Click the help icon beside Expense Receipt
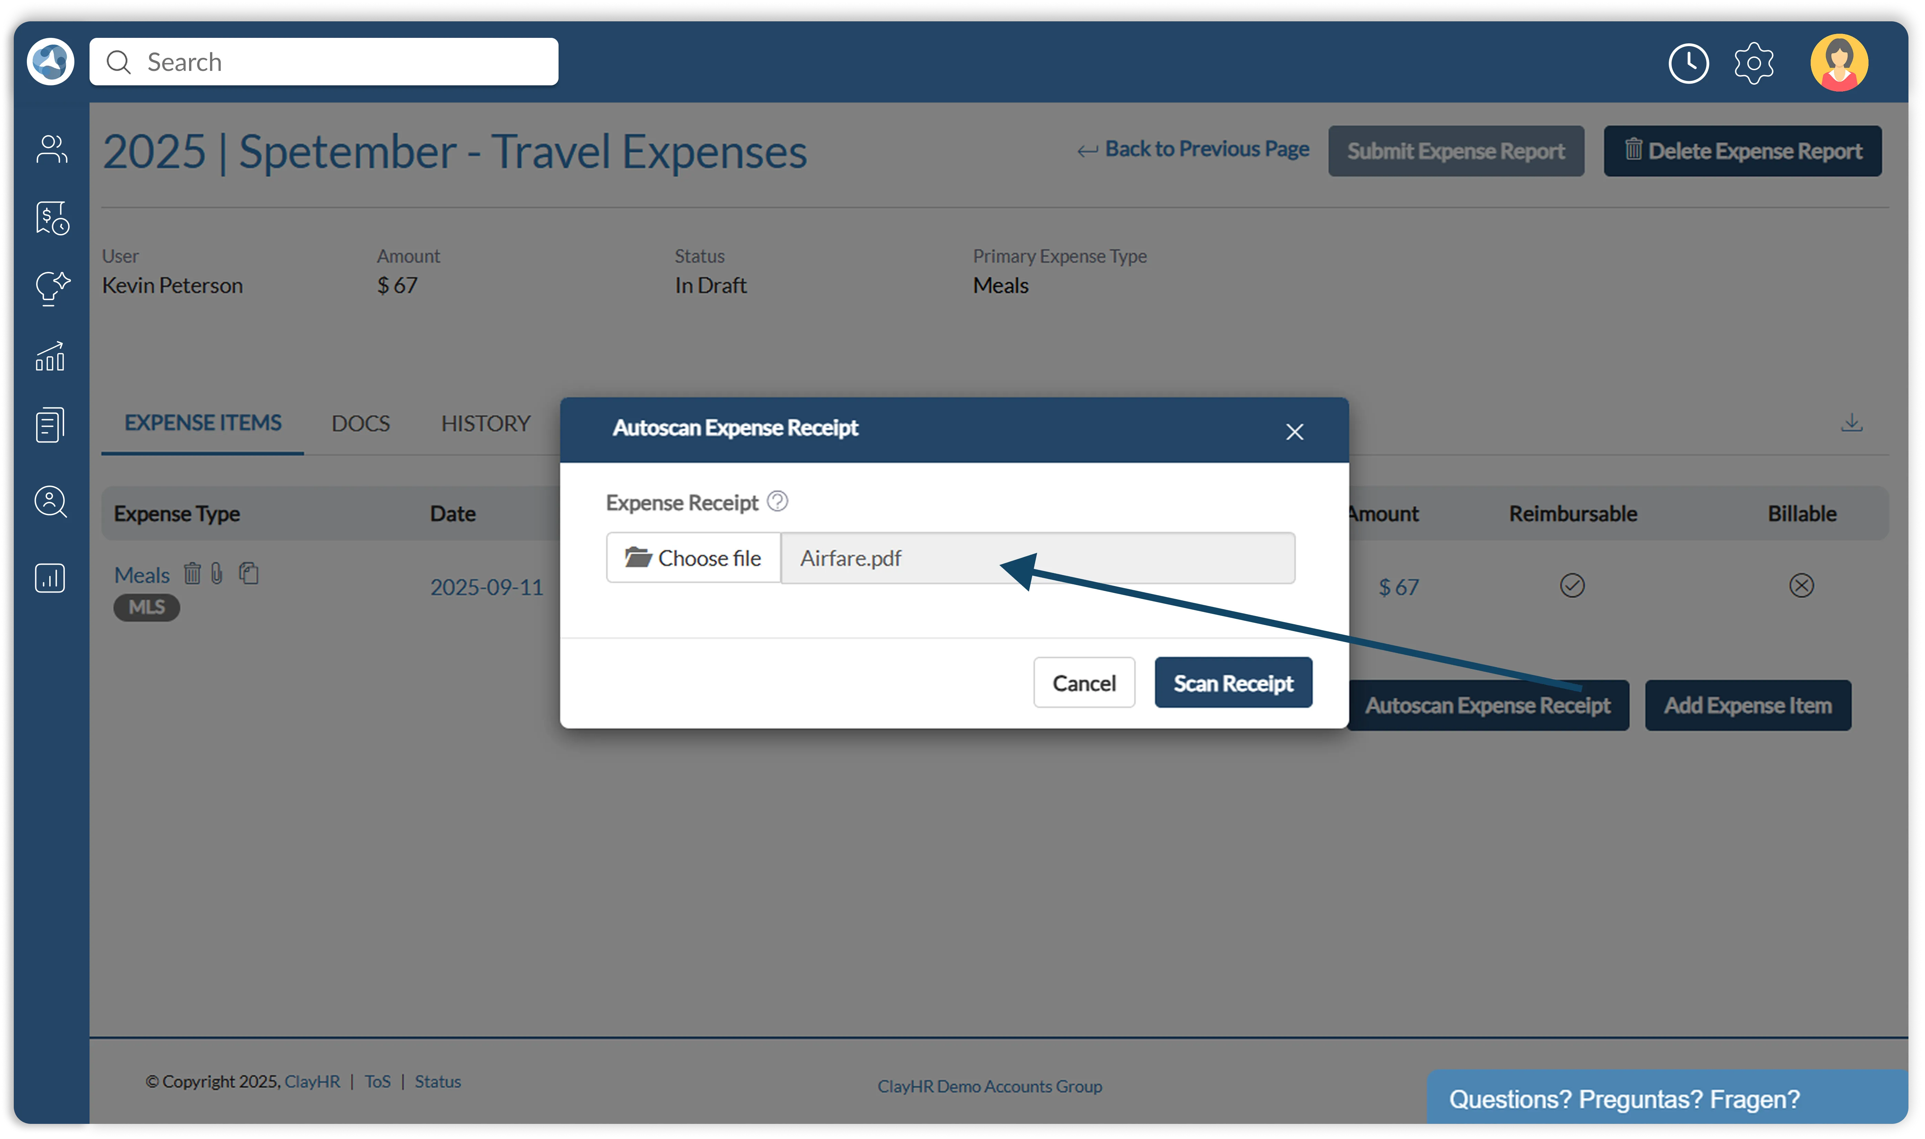Screen dimensions: 1925x1139 [x=777, y=501]
